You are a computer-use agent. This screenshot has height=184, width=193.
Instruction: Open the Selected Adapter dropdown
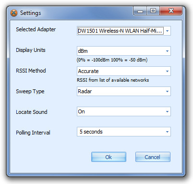click(x=124, y=31)
